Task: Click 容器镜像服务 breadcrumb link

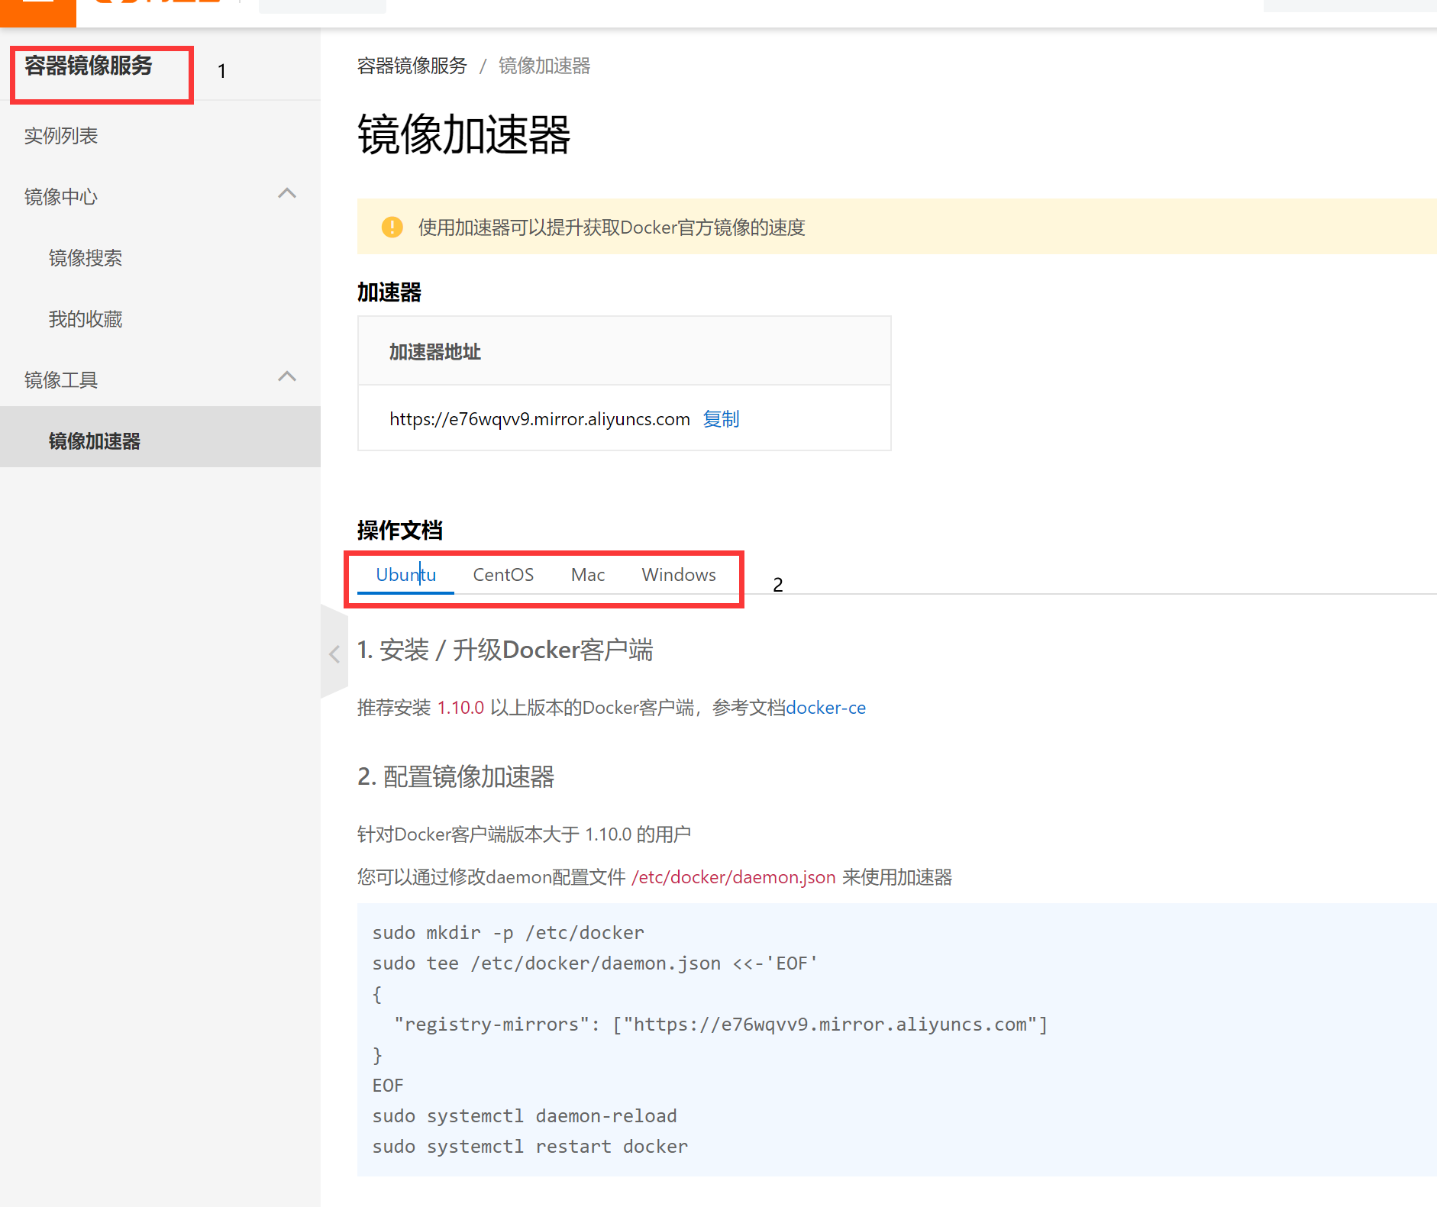Action: click(x=412, y=66)
